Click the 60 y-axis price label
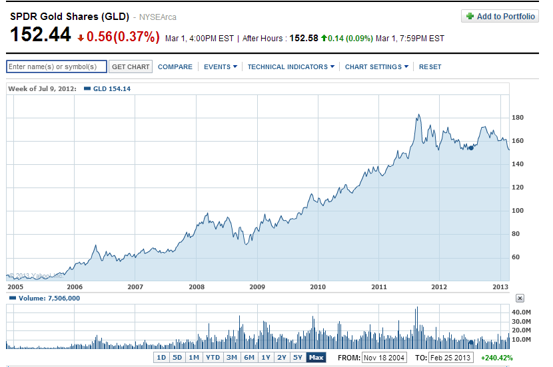Viewport: 553px width, 367px height. (516, 257)
